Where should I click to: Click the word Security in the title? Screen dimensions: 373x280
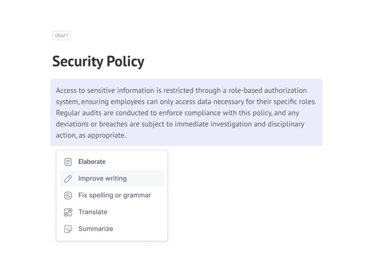tap(78, 61)
